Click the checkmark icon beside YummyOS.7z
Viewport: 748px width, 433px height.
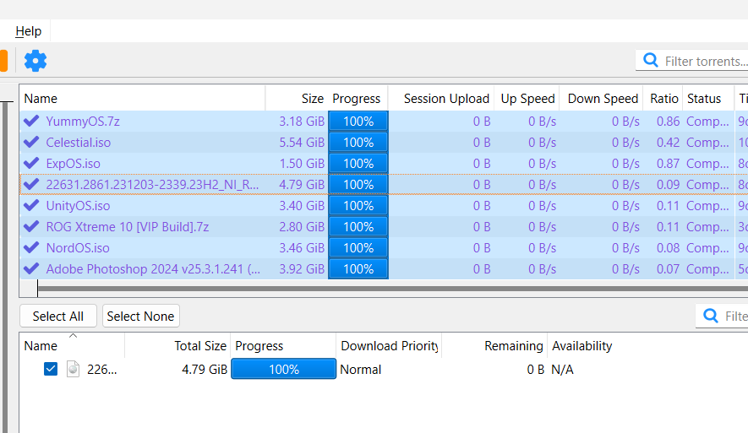[x=31, y=121]
